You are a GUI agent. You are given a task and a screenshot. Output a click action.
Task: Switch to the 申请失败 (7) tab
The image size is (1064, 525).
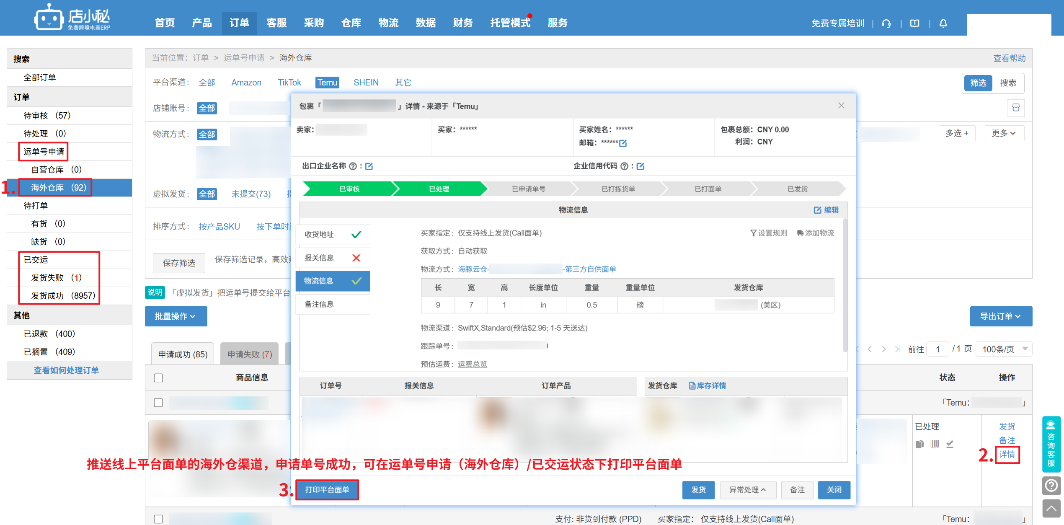pos(250,354)
